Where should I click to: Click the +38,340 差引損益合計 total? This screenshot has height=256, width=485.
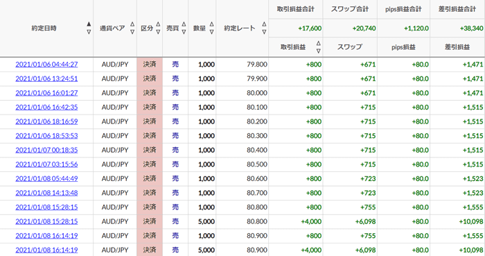[471, 28]
